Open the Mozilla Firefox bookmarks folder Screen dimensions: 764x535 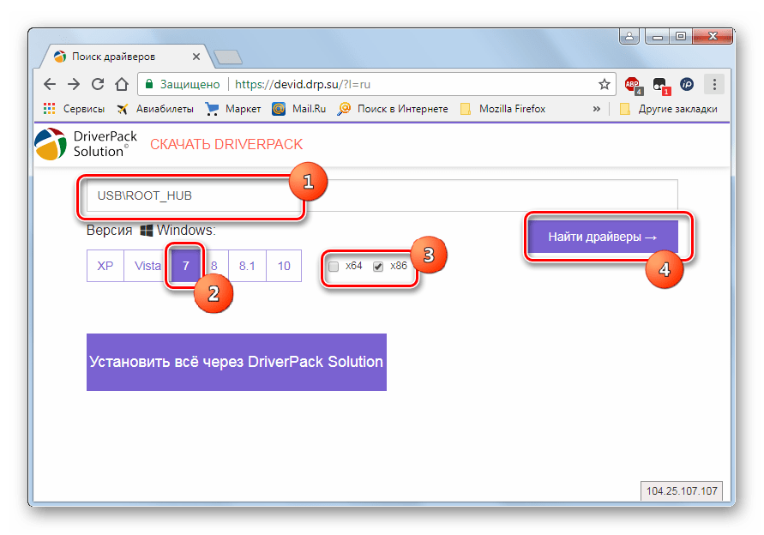pyautogui.click(x=503, y=109)
